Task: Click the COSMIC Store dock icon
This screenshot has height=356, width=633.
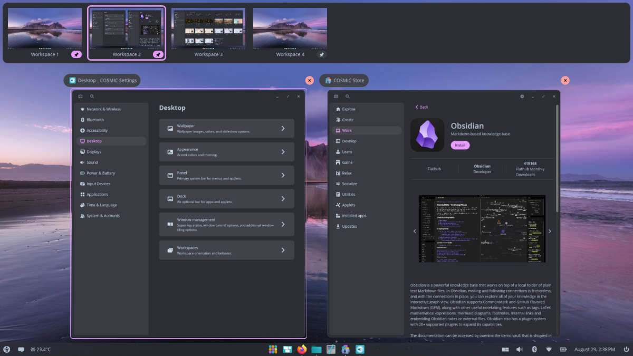Action: point(345,349)
